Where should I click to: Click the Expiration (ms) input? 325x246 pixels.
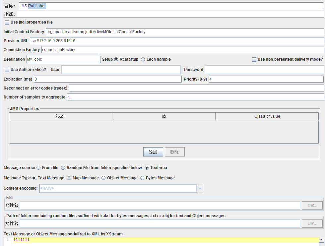point(107,79)
